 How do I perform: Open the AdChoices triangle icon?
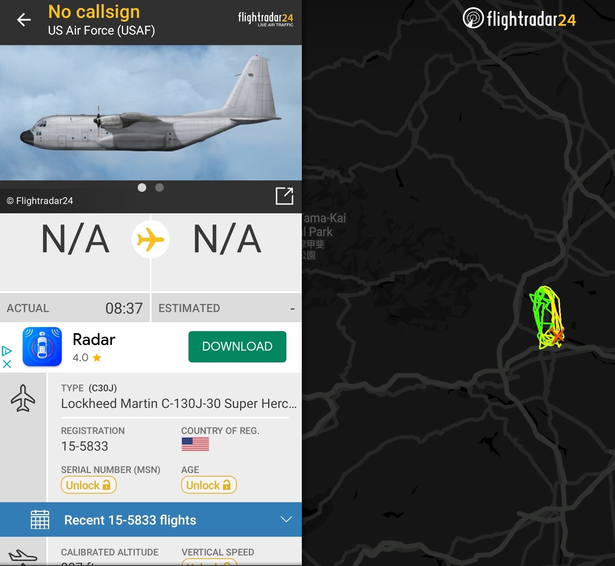pyautogui.click(x=7, y=351)
